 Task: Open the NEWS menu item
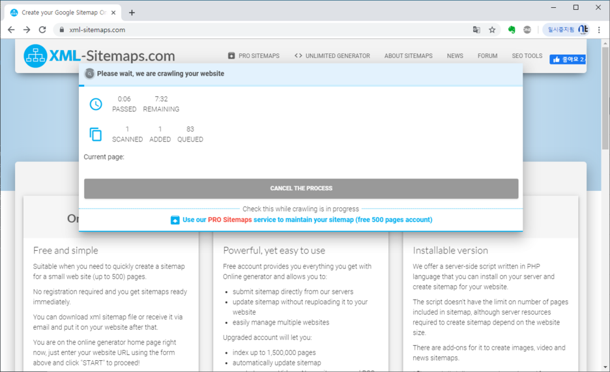click(455, 55)
